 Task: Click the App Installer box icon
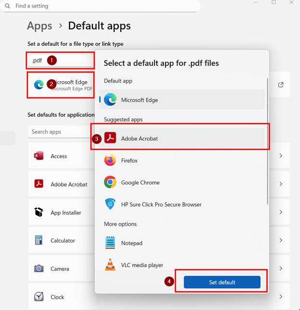(39, 212)
